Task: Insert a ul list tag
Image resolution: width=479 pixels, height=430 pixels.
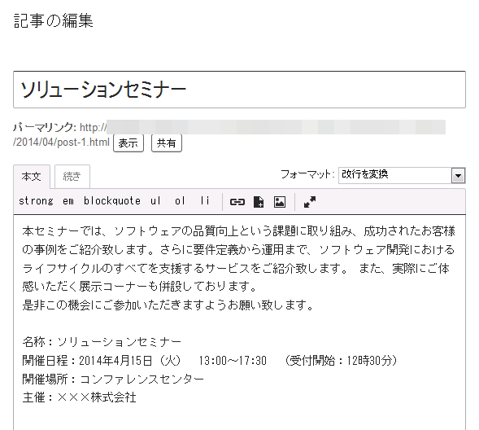Action: coord(155,201)
